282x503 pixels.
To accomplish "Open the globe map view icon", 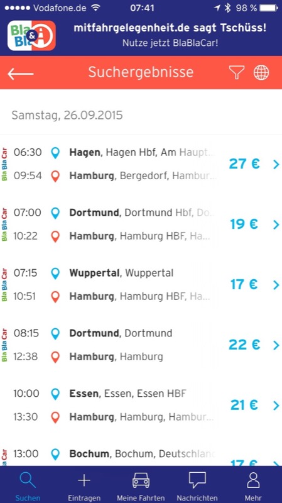I will click(261, 72).
